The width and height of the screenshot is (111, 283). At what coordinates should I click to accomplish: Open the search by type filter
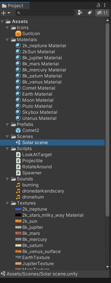tap(80, 13)
